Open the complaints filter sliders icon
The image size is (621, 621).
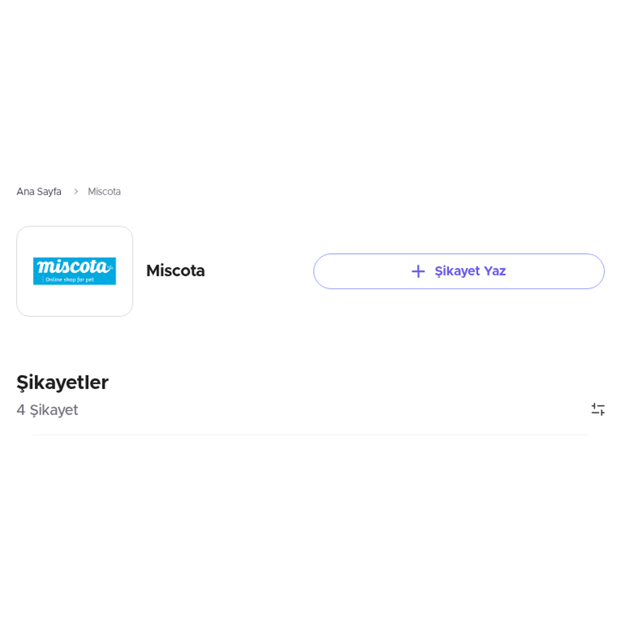pos(598,409)
